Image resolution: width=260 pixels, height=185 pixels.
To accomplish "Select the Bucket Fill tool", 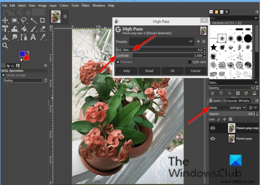I will [x=24, y=29].
